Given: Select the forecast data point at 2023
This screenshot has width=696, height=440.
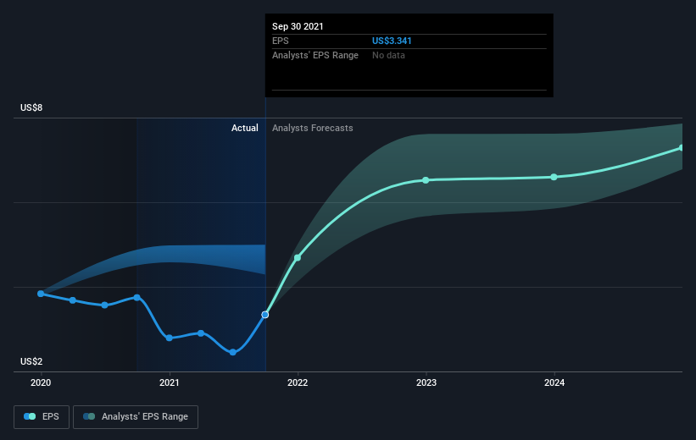Looking at the screenshot, I should point(426,180).
